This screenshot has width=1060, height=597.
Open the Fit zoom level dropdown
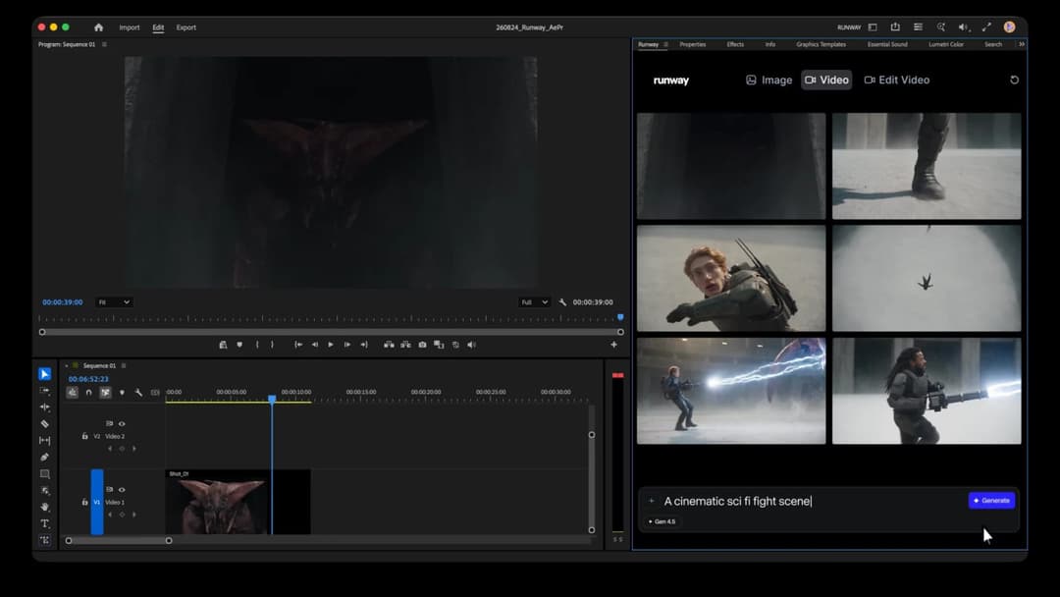pyautogui.click(x=114, y=302)
